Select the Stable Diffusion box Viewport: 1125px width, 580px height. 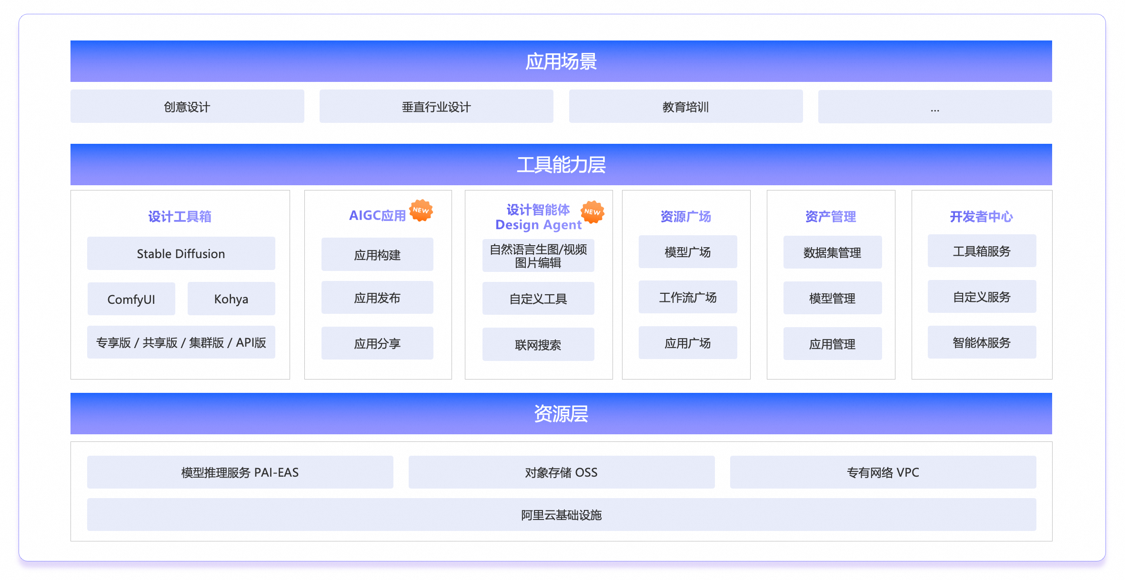click(181, 253)
